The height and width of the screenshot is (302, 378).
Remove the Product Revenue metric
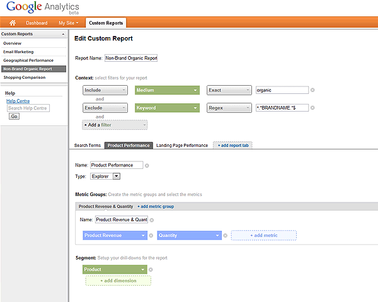click(x=151, y=236)
